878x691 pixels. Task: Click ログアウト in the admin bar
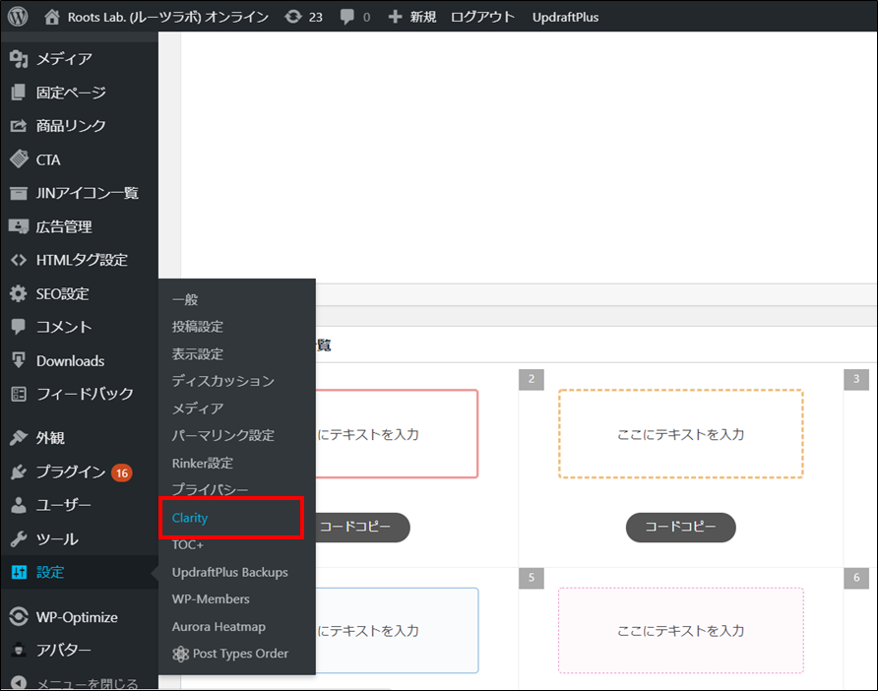(482, 17)
